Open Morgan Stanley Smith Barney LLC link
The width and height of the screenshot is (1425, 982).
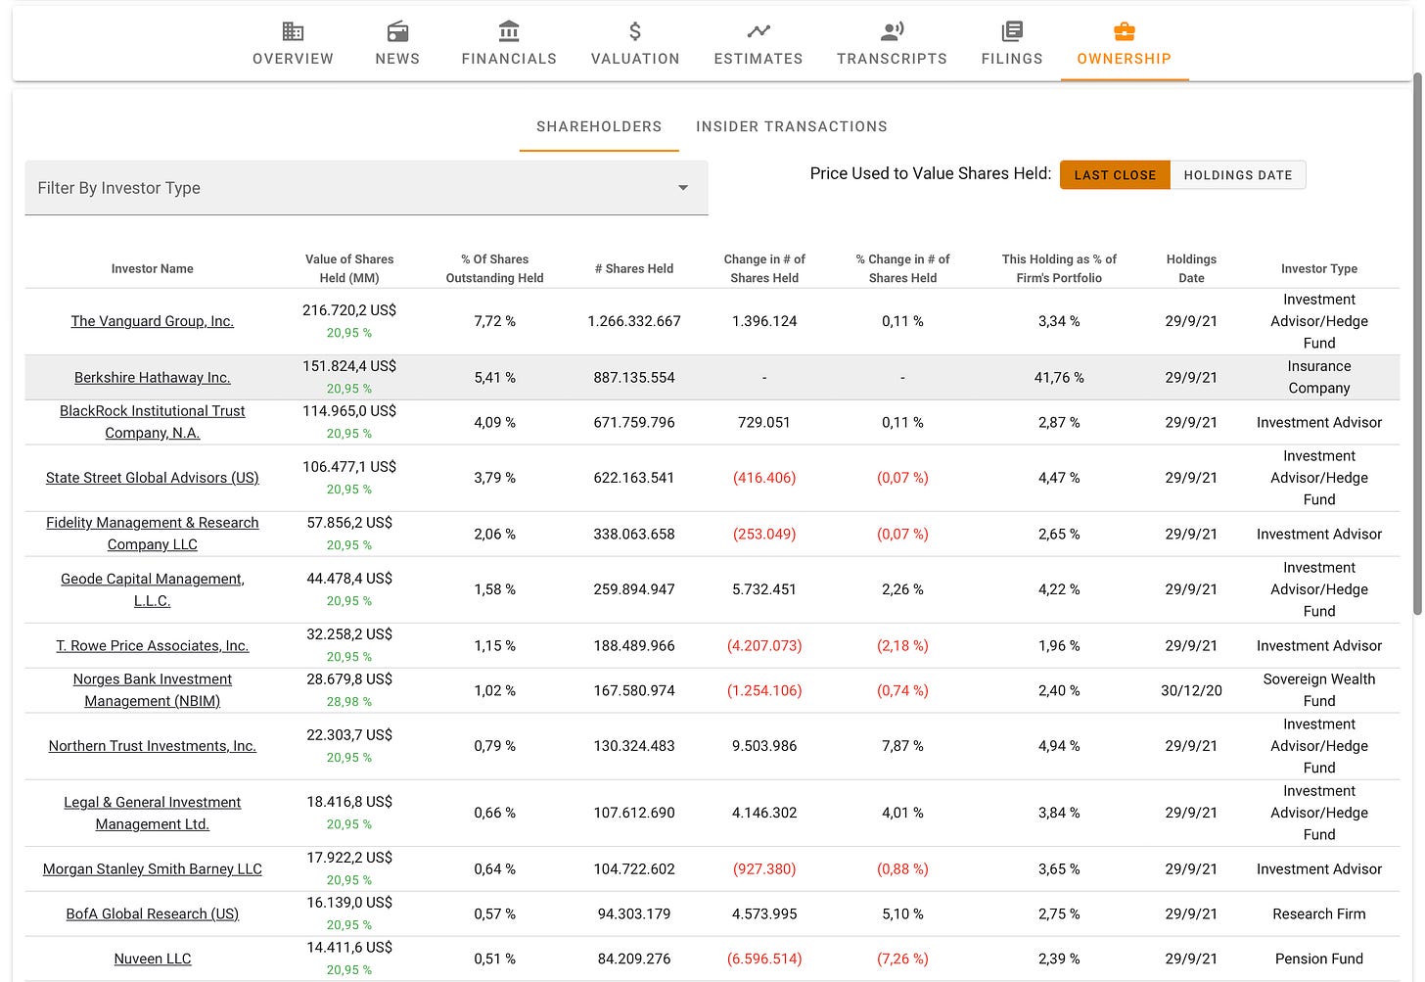pyautogui.click(x=153, y=868)
